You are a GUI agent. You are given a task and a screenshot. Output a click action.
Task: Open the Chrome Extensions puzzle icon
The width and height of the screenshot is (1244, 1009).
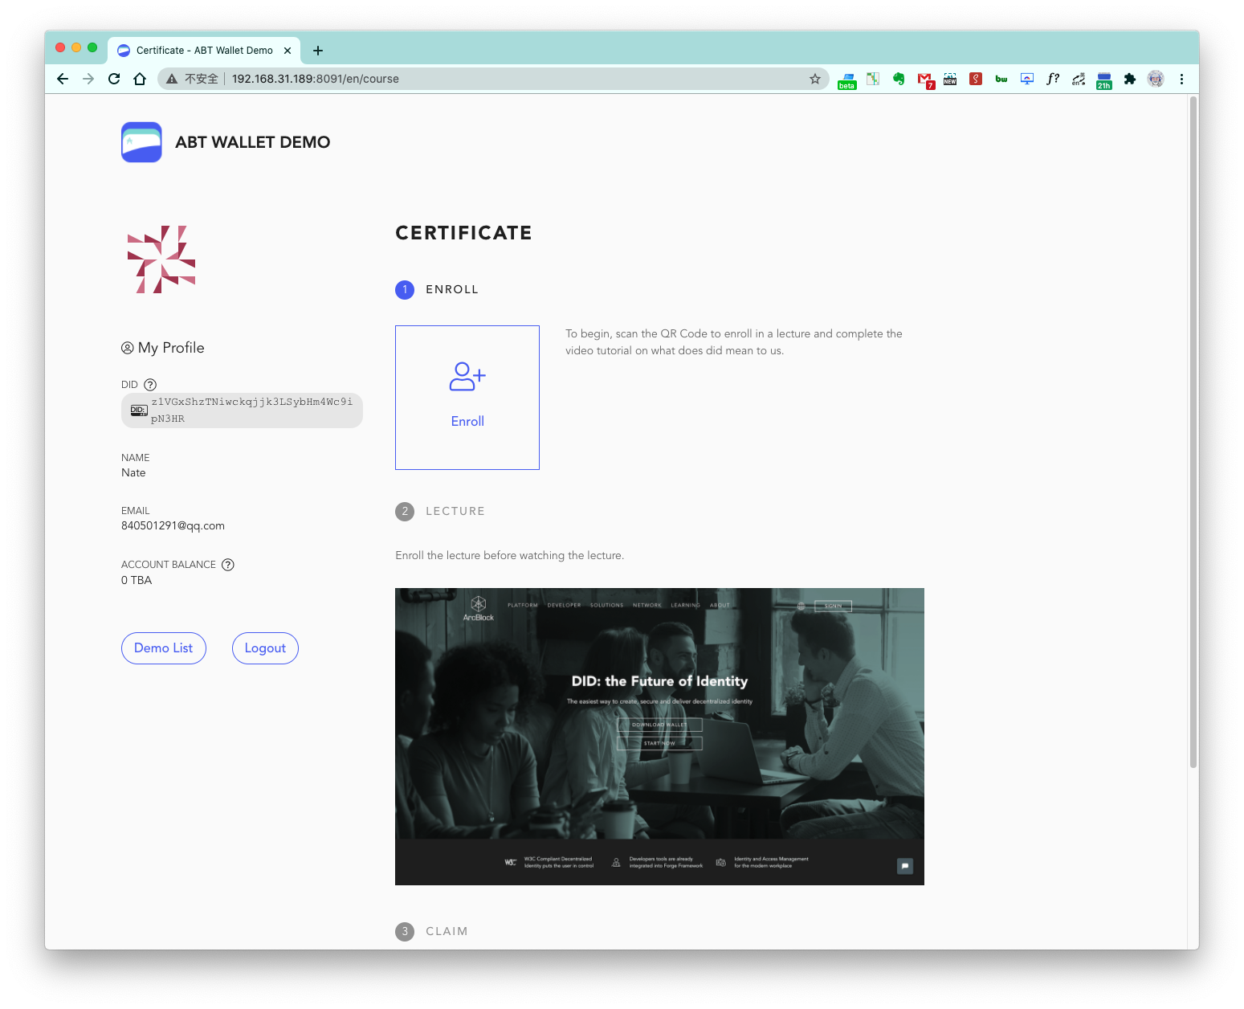click(1130, 79)
